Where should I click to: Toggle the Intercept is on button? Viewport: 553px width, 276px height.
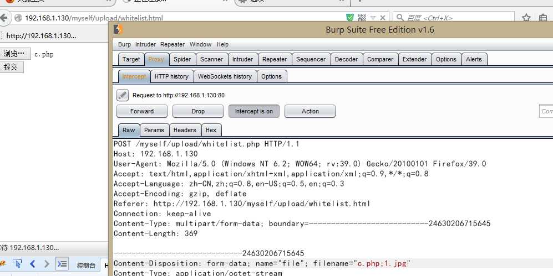[254, 111]
